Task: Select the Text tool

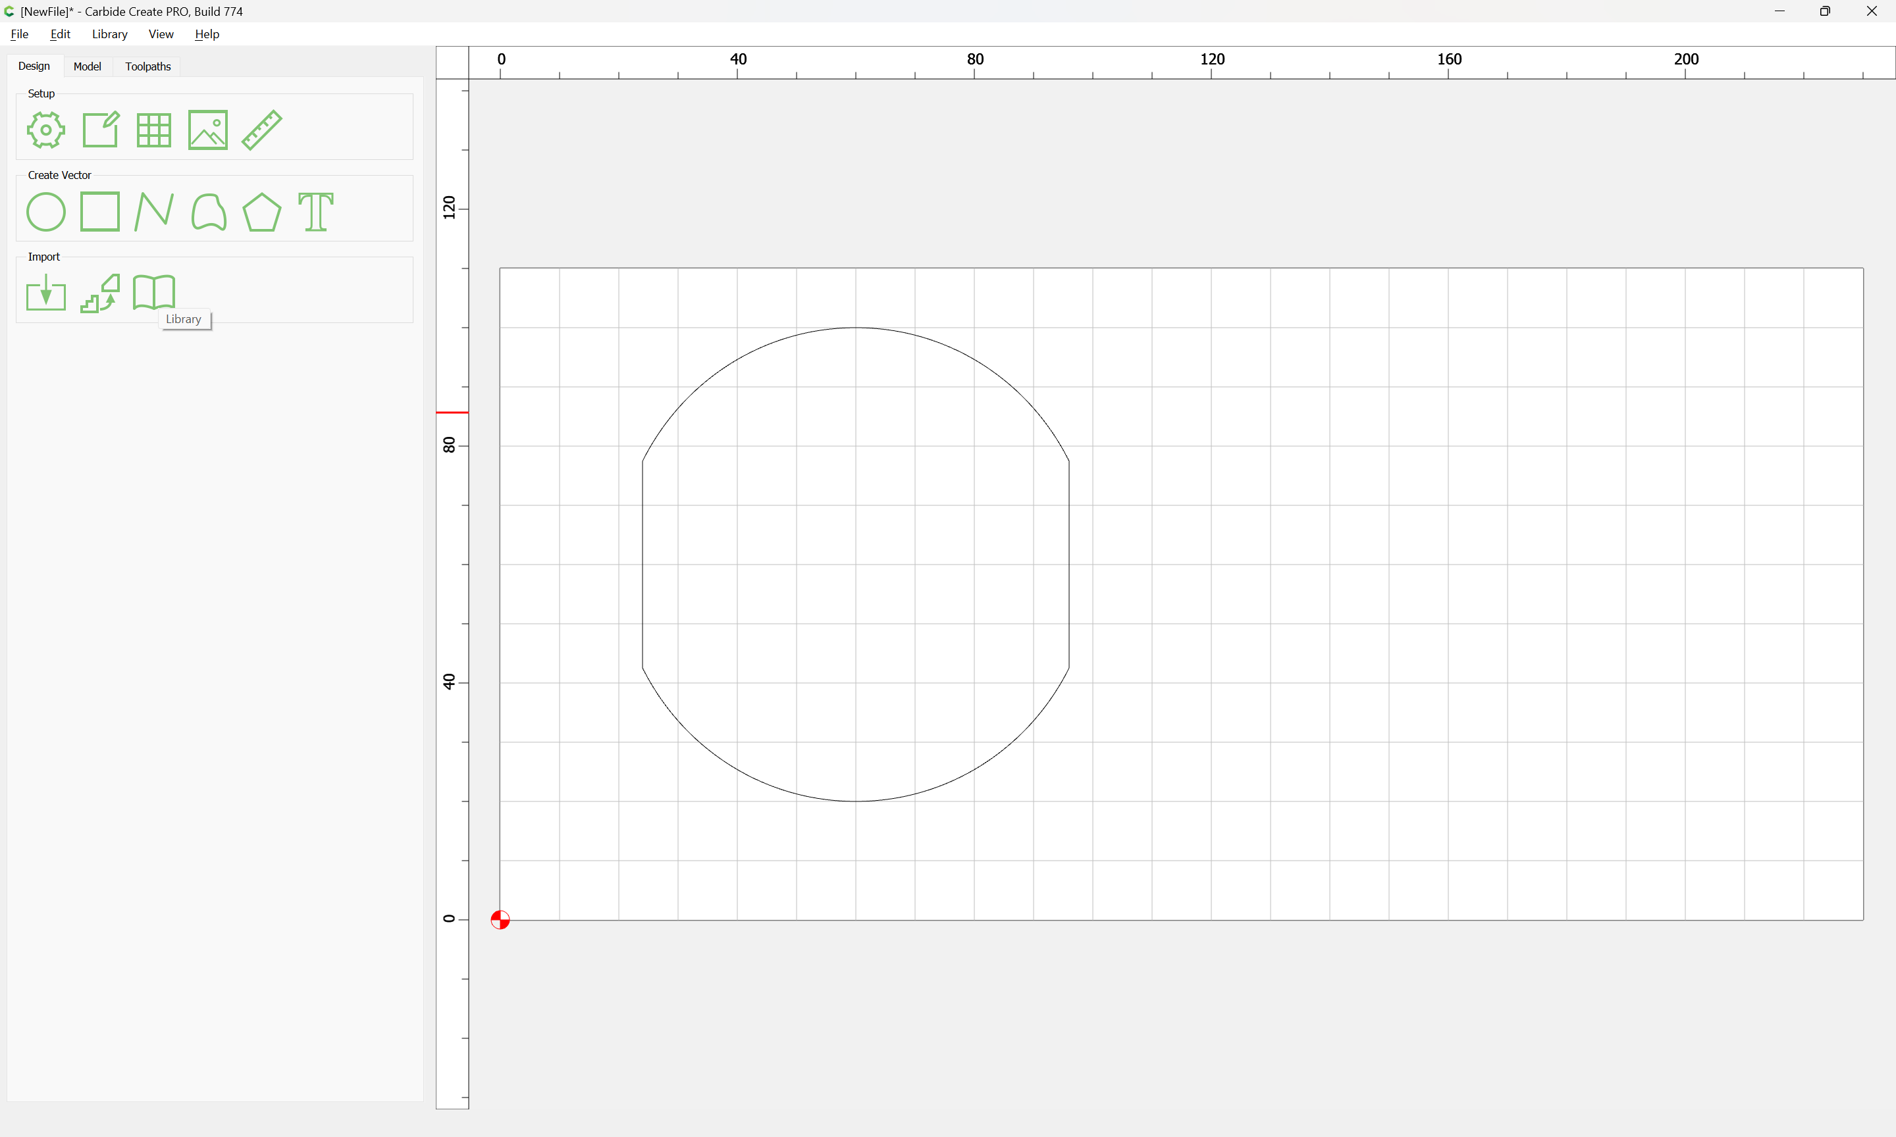Action: (x=316, y=211)
